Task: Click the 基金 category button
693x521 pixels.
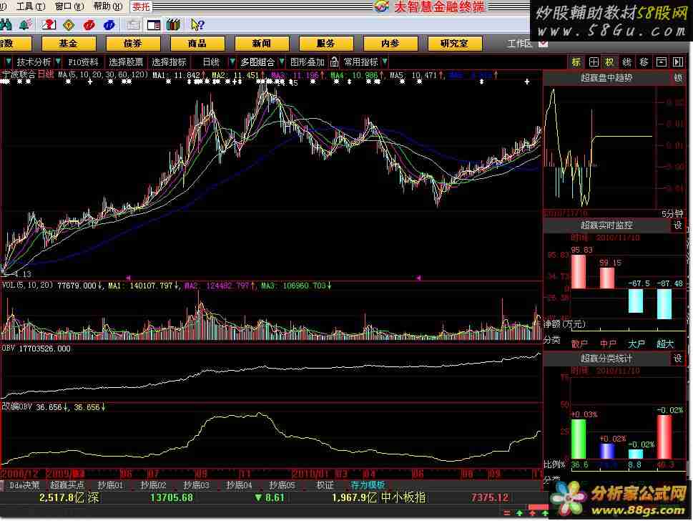Action: pos(69,44)
